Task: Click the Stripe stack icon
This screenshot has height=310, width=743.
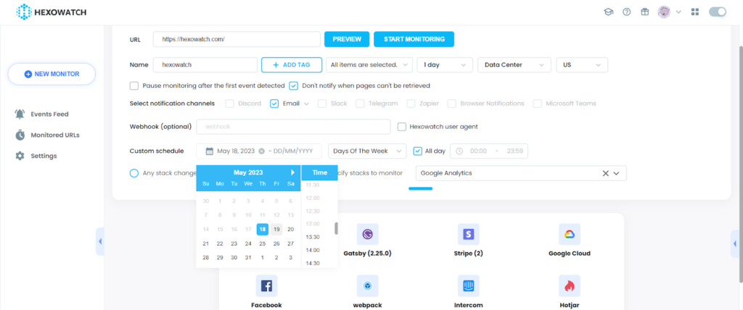Action: [469, 234]
